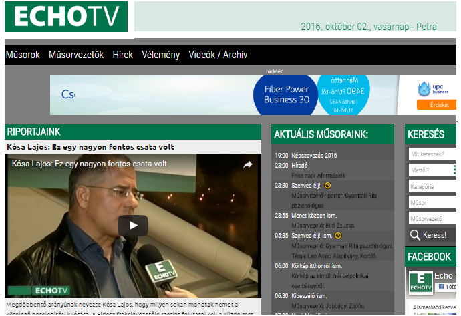The height and width of the screenshot is (316, 461).
Task: Click the Mit keressek? search field
Action: [432, 154]
